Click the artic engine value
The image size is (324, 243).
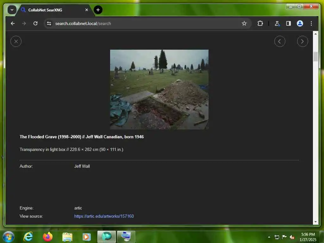[x=78, y=208]
